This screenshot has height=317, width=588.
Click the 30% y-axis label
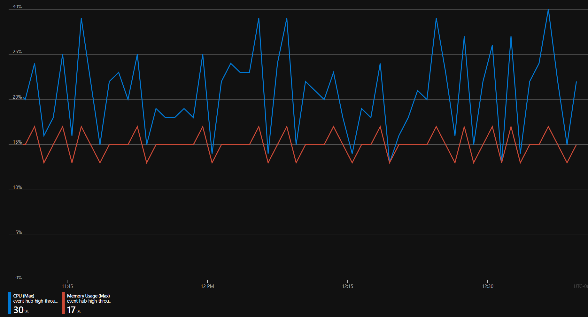[17, 7]
